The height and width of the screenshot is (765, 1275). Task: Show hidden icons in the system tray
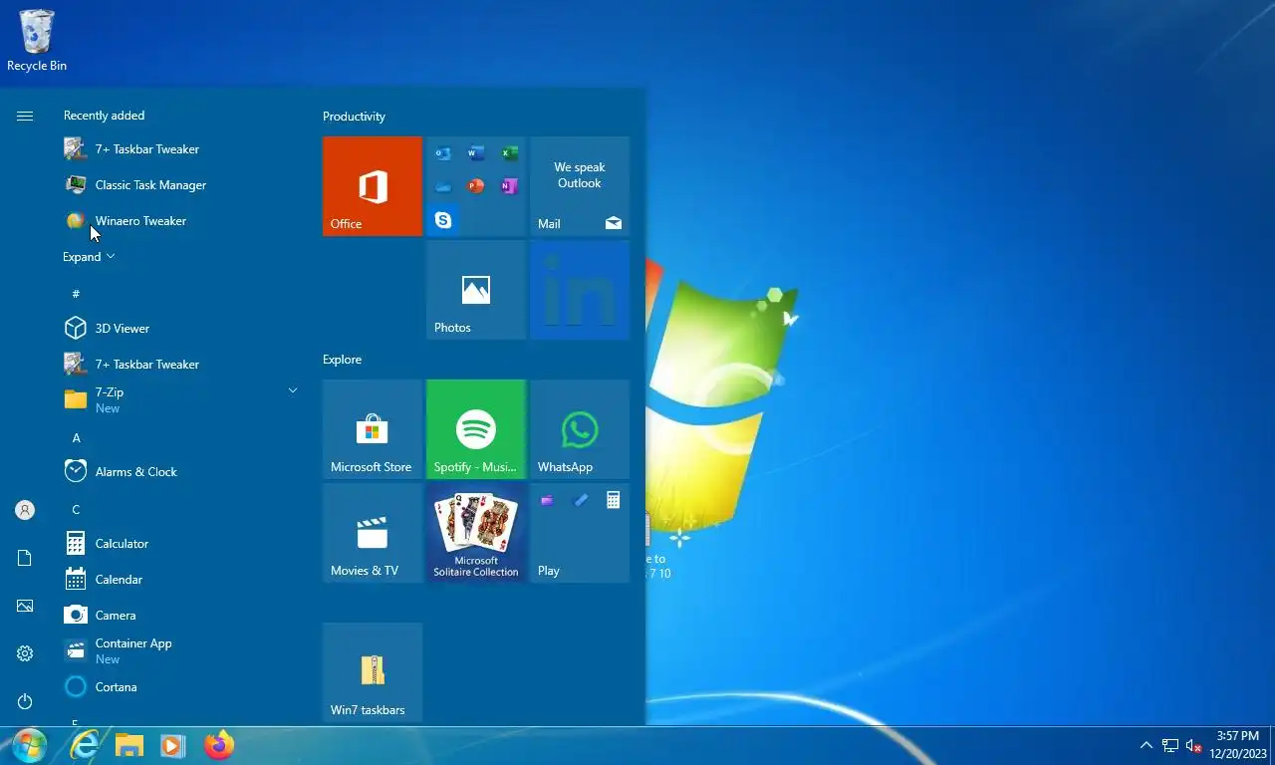[x=1146, y=745]
